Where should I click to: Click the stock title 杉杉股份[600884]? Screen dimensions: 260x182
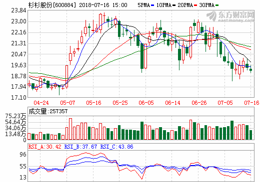click(52, 5)
